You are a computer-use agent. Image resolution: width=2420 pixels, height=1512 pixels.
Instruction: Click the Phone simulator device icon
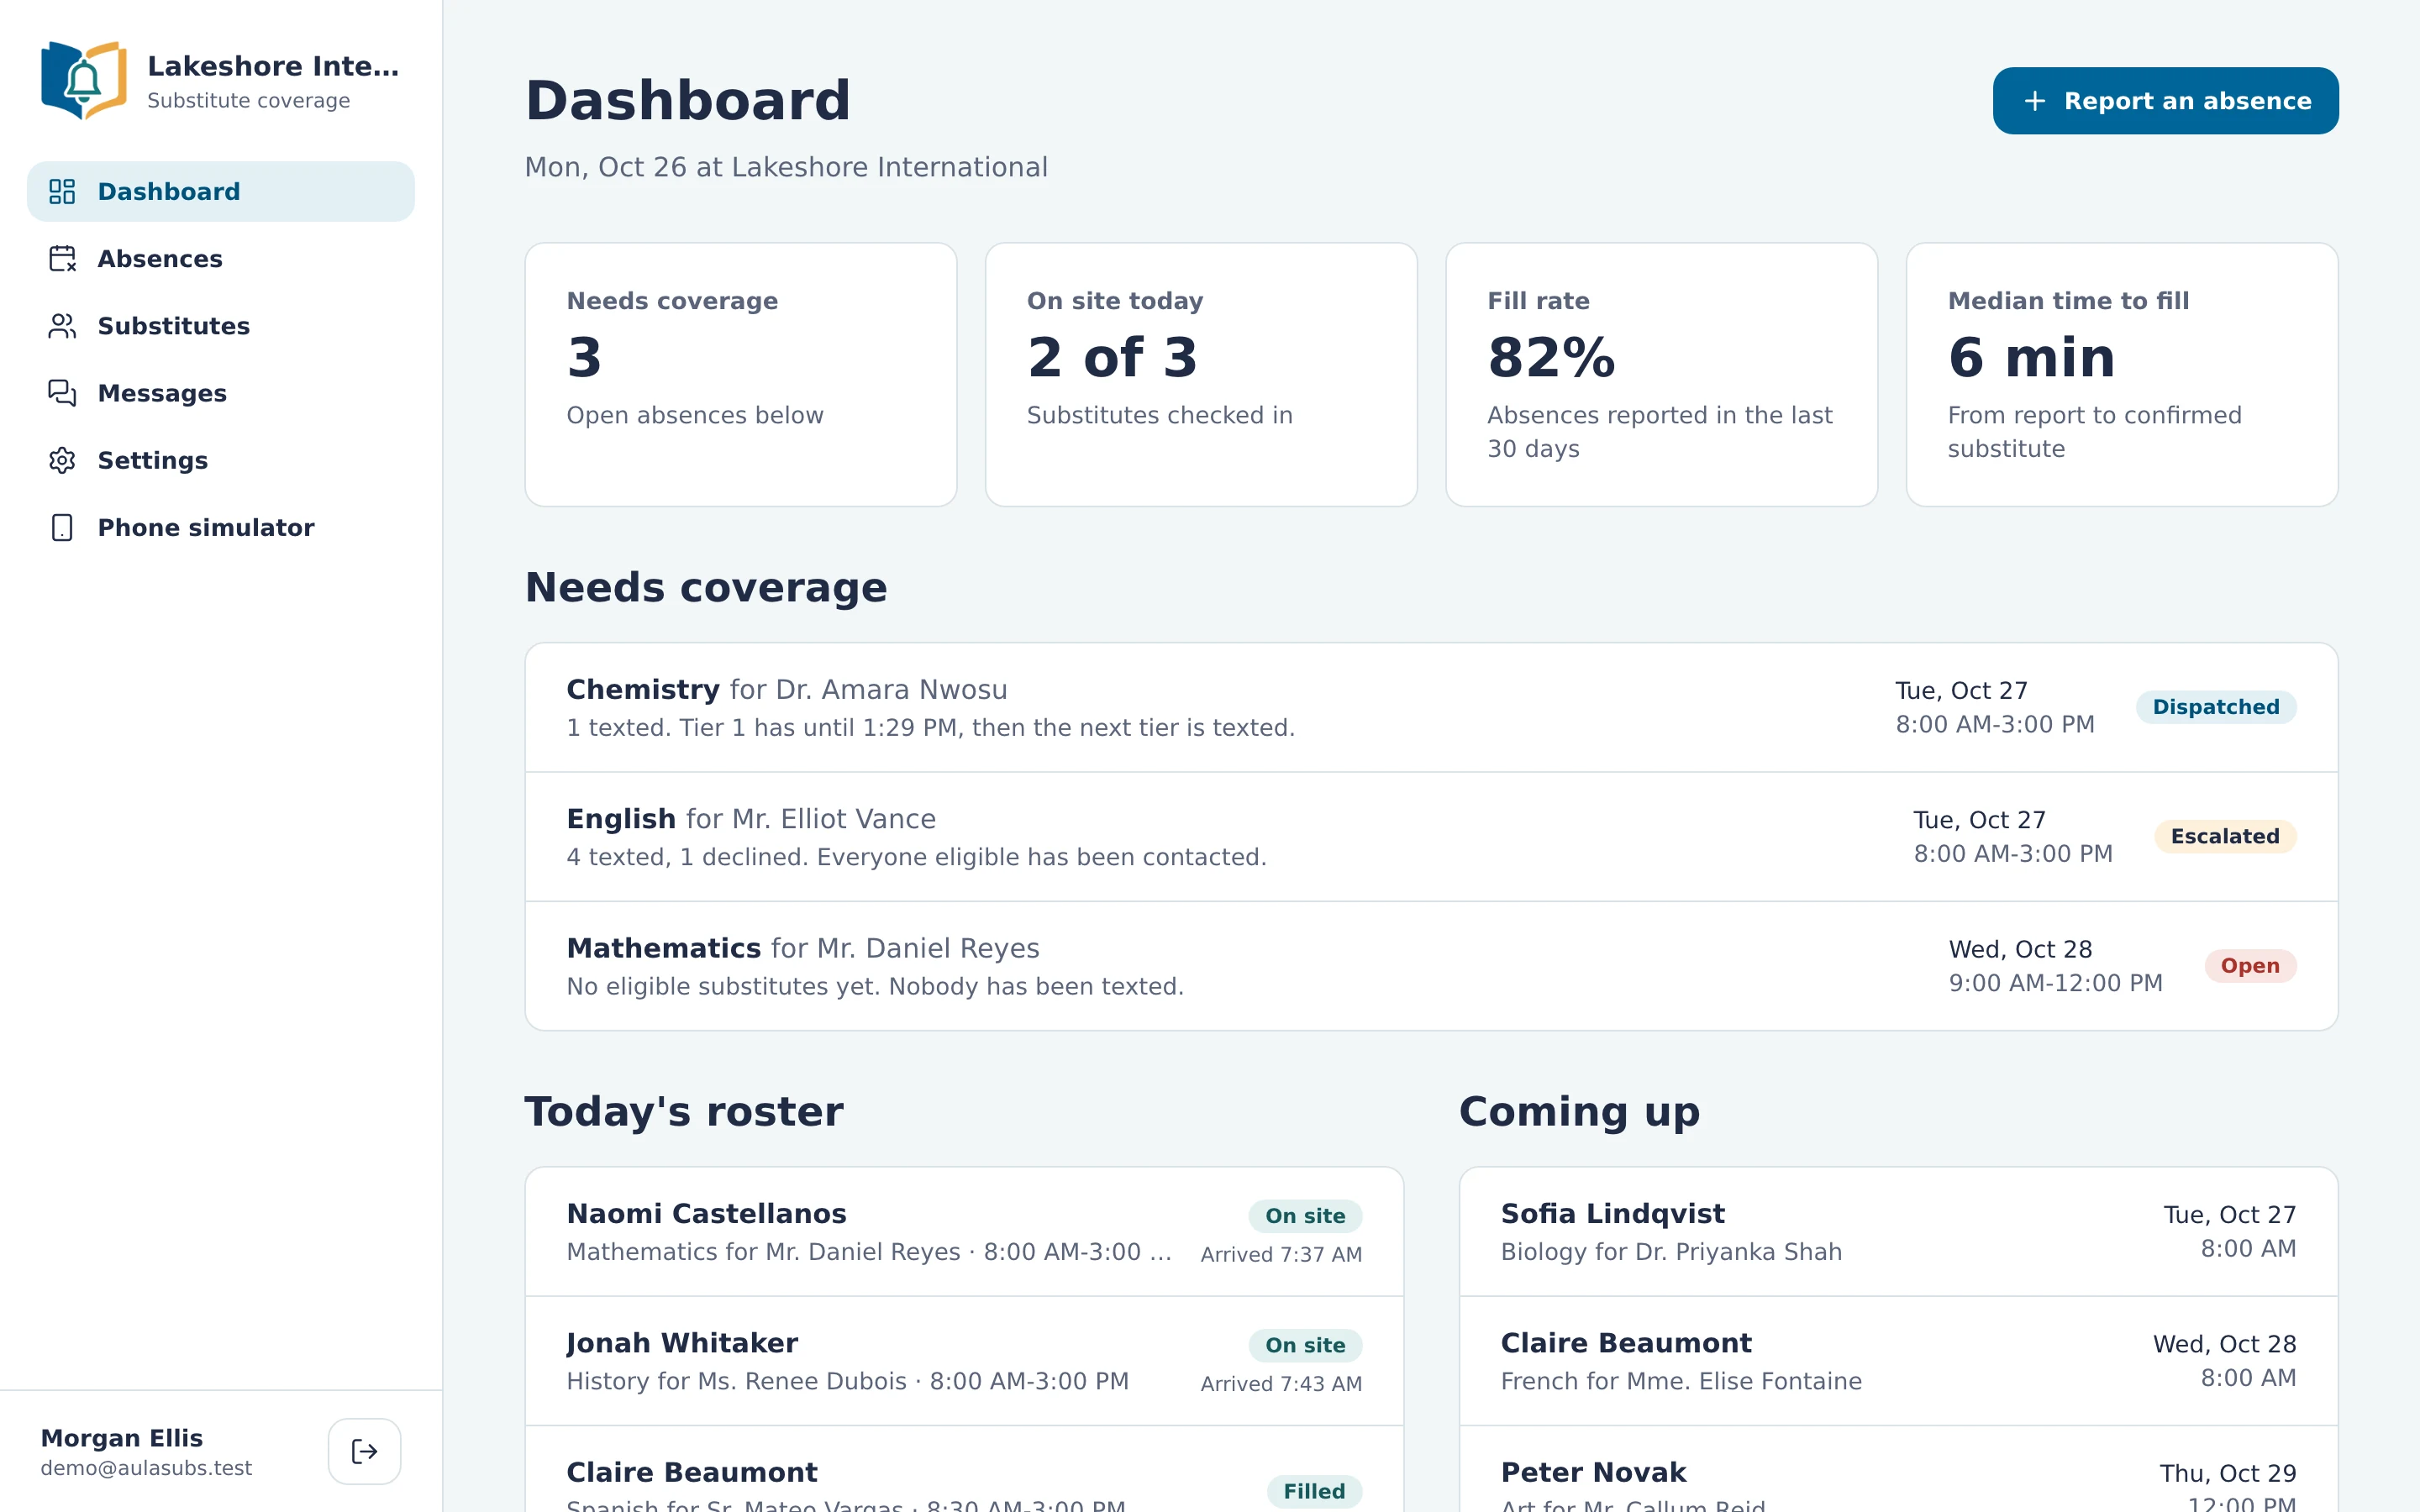point(62,527)
